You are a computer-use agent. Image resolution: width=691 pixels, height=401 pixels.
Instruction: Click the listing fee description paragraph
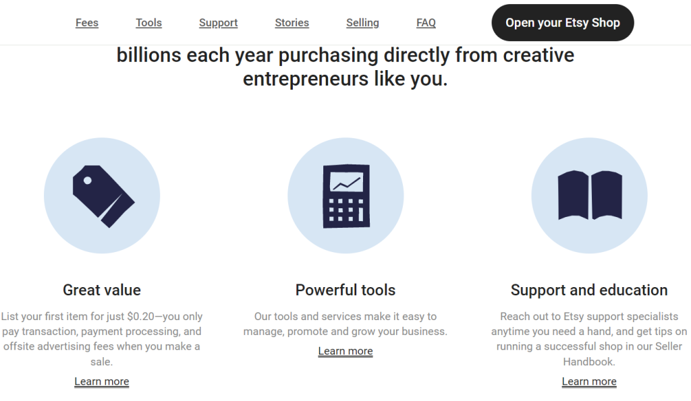click(102, 339)
